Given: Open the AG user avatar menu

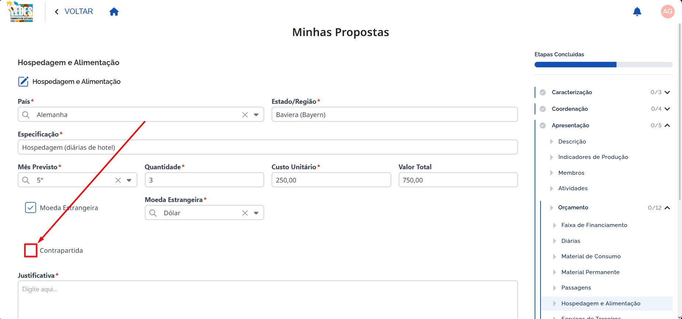Looking at the screenshot, I should point(668,11).
